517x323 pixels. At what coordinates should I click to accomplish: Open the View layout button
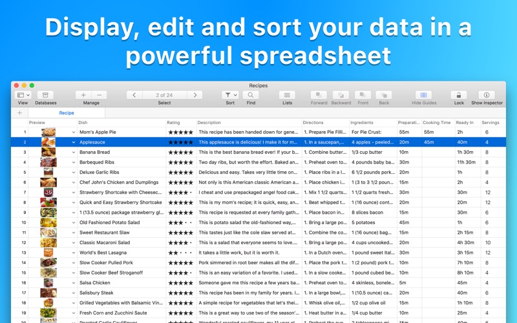click(23, 95)
